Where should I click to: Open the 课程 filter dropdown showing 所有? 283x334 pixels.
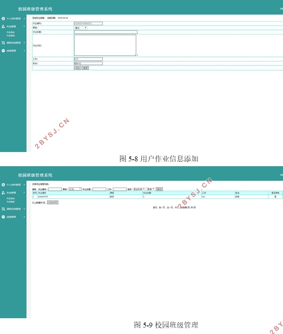pyautogui.click(x=75, y=189)
